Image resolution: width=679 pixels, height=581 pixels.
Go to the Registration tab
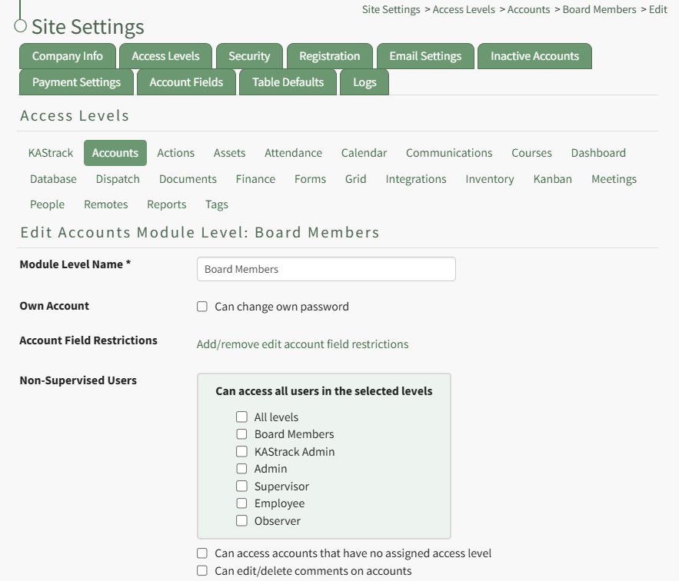pos(330,56)
